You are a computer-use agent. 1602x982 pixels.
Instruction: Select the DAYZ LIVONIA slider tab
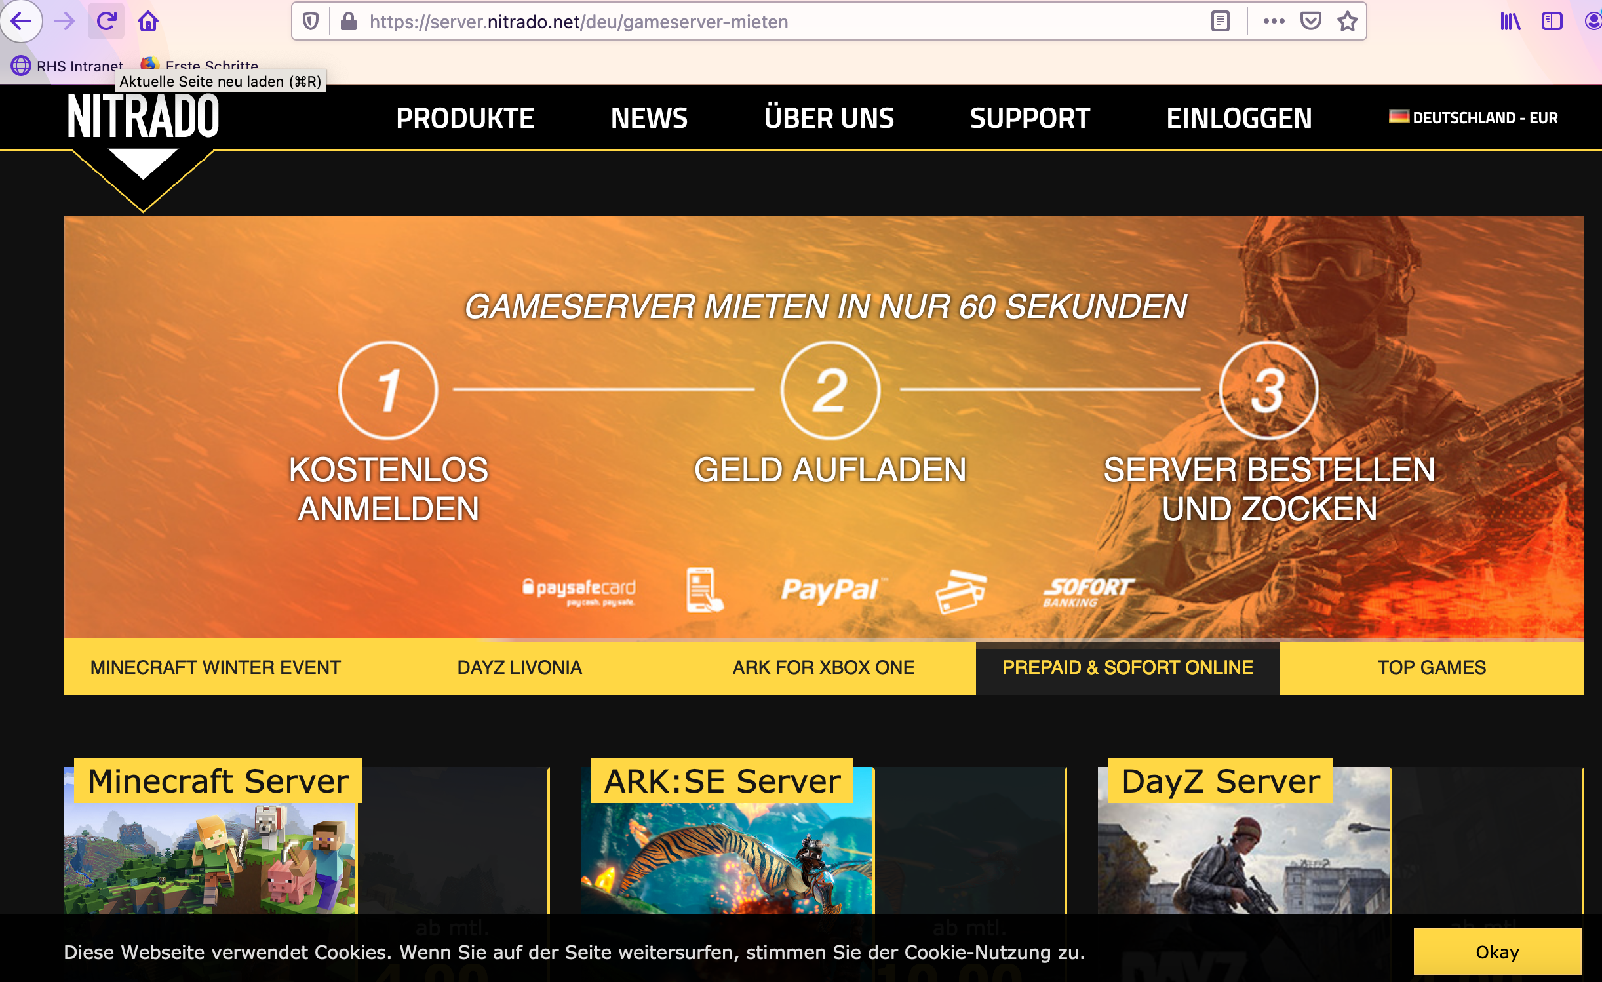click(x=519, y=667)
